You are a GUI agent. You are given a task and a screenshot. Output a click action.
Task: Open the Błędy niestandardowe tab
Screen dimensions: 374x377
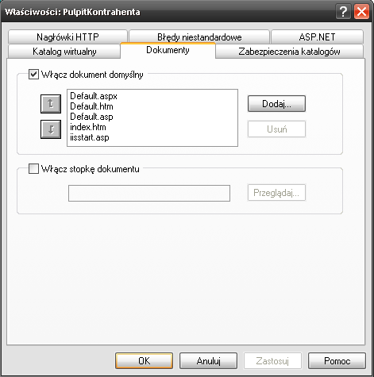coord(199,37)
